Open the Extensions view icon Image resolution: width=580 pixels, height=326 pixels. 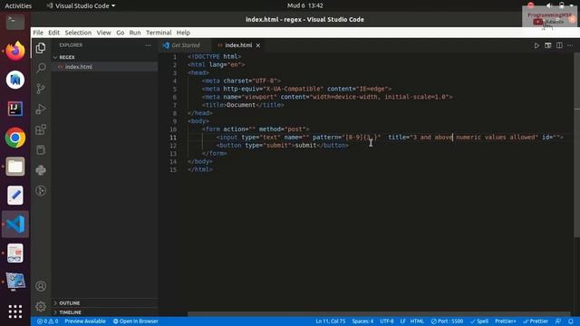(x=41, y=129)
